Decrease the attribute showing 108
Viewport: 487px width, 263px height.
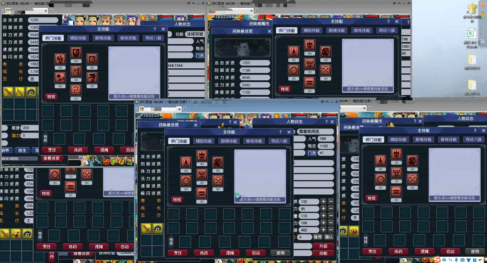[331, 223]
